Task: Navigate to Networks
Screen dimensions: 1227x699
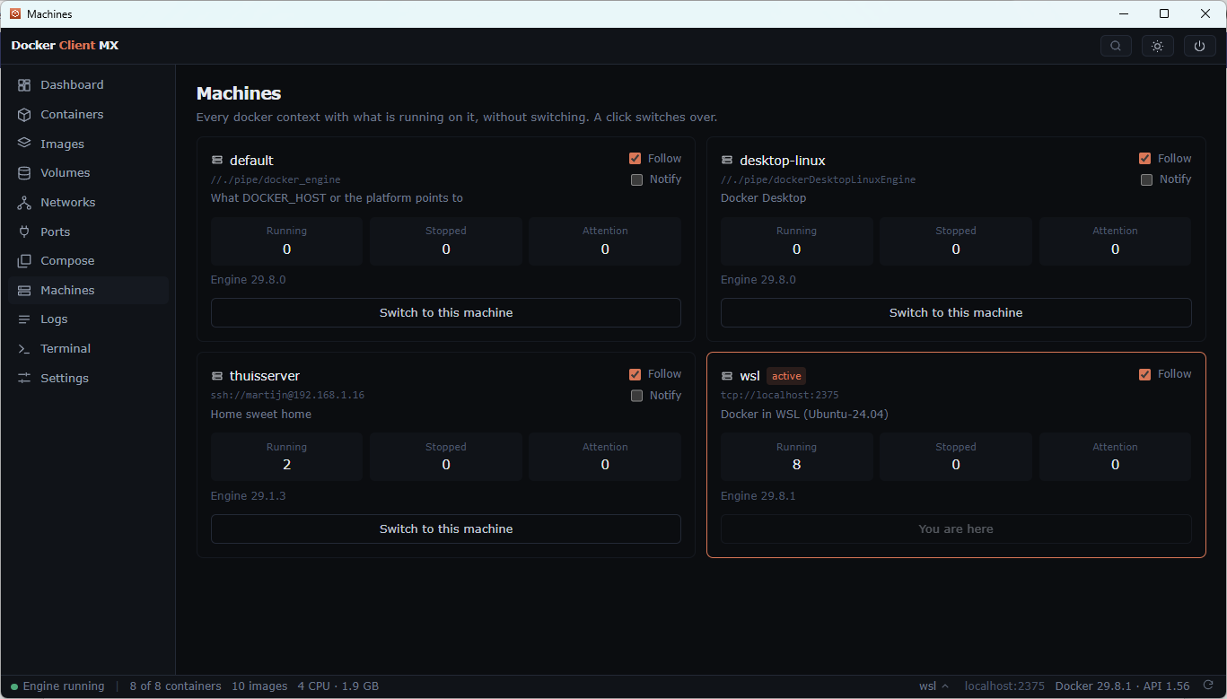Action: (x=88, y=203)
